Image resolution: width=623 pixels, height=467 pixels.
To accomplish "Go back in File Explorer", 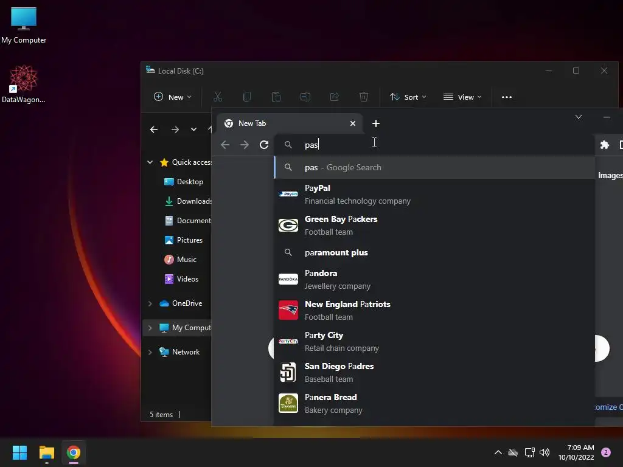I will pos(154,130).
